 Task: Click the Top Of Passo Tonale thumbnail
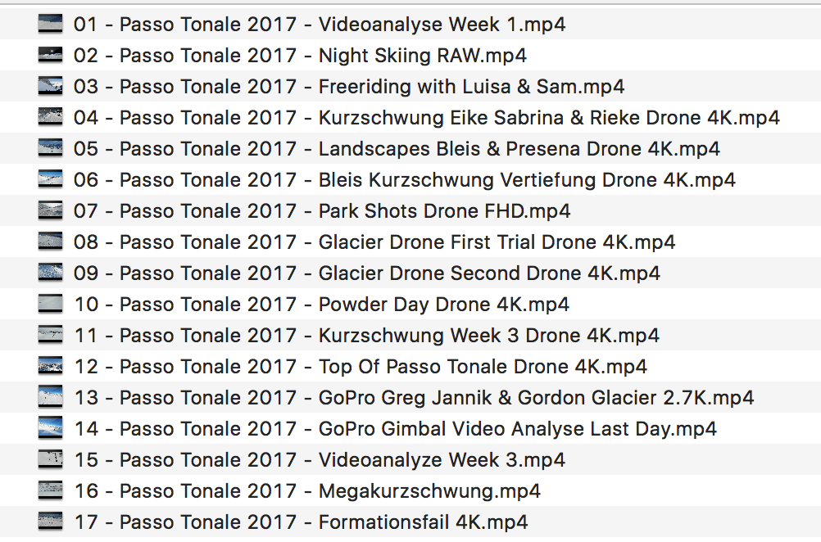[50, 366]
